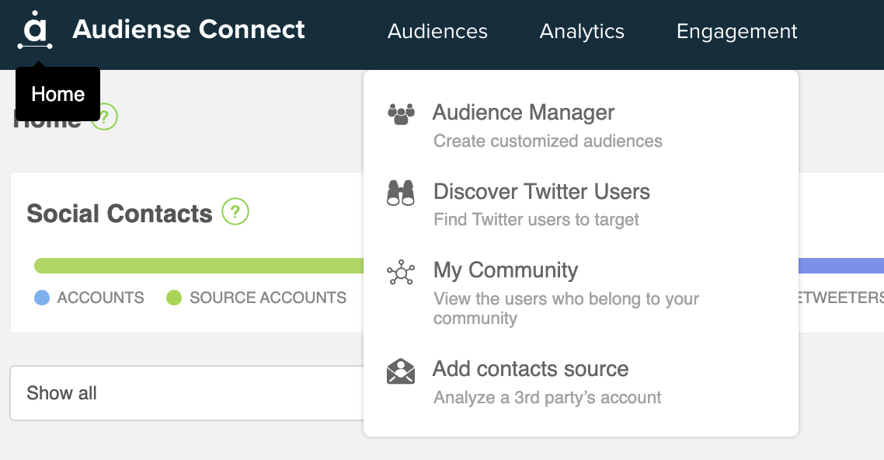Select Audience Manager menu entry
Screen dimensions: 884x460
point(524,112)
